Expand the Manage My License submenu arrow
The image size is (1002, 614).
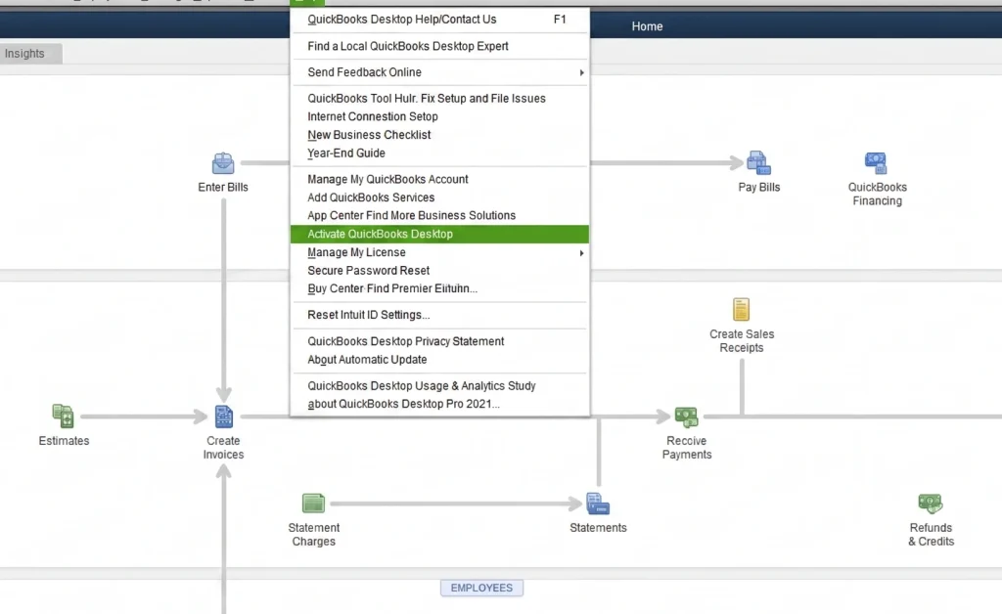click(x=581, y=253)
